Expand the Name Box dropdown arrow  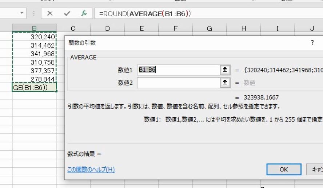21,13
